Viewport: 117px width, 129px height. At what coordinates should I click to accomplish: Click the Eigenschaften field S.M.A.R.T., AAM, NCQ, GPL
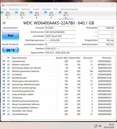coord(80,53)
